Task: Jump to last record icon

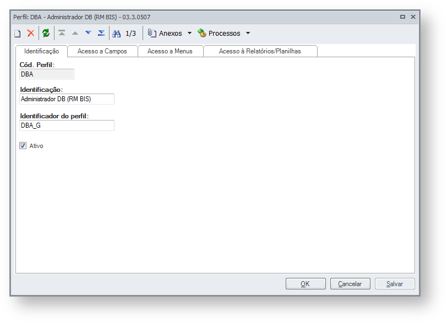Action: [x=101, y=33]
